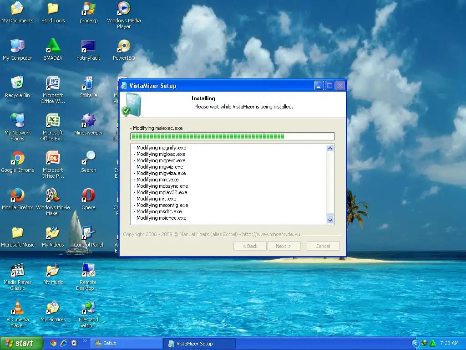Select the "Modifying mmc.exe" log line
466x350 pixels.
click(x=156, y=180)
